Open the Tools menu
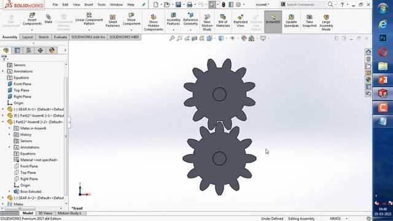Viewport: 393px width, 221px height. [x=101, y=4]
